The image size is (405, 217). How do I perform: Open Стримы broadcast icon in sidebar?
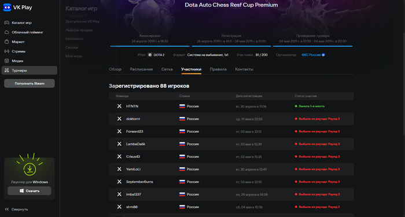coord(7,51)
